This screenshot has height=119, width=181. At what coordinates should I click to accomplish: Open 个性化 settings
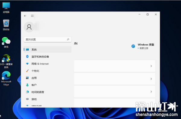point(48,71)
